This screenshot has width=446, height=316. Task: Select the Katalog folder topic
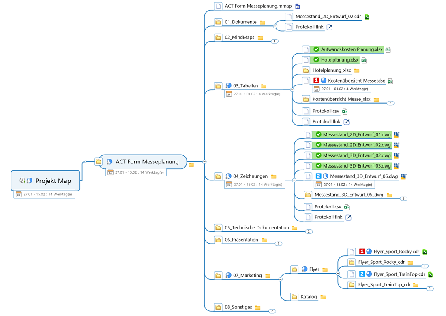point(309,297)
